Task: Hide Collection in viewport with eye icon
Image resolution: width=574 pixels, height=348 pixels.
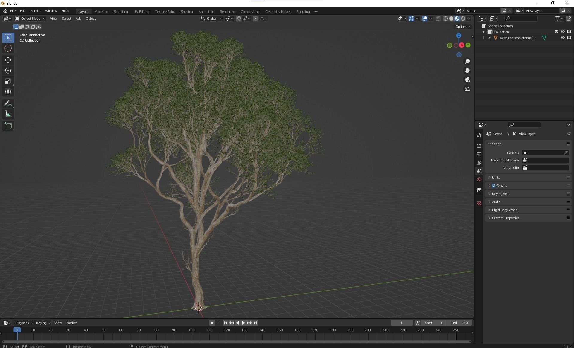Action: point(563,32)
